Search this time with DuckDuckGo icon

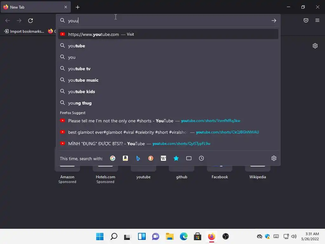click(151, 158)
